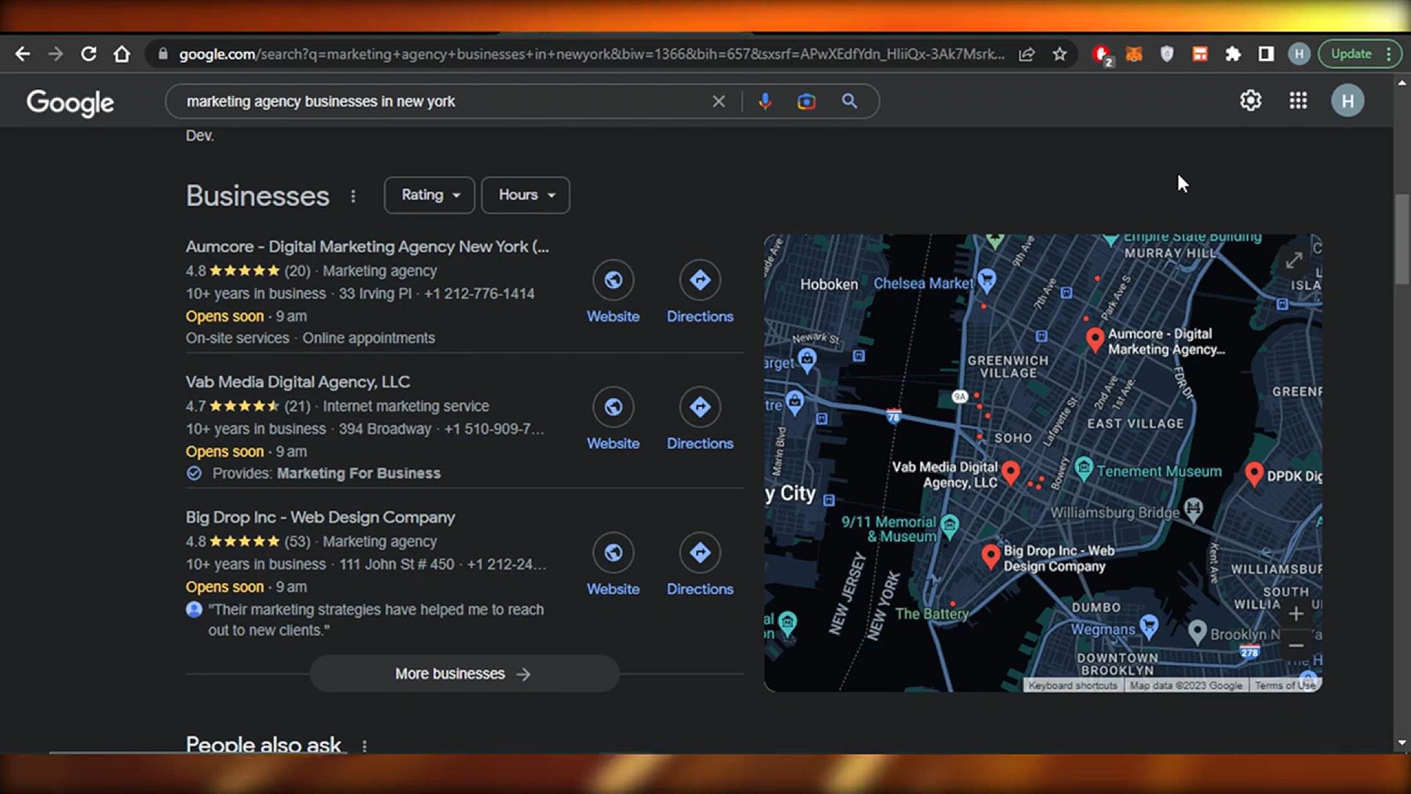Viewport: 1411px width, 794px height.
Task: Click the address bar URL
Action: coord(592,54)
